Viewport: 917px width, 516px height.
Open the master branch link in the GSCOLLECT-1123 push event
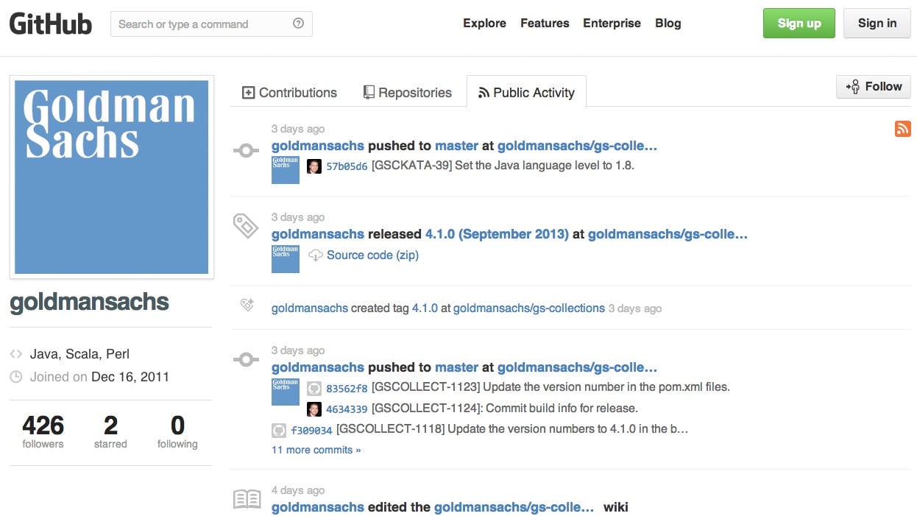456,367
